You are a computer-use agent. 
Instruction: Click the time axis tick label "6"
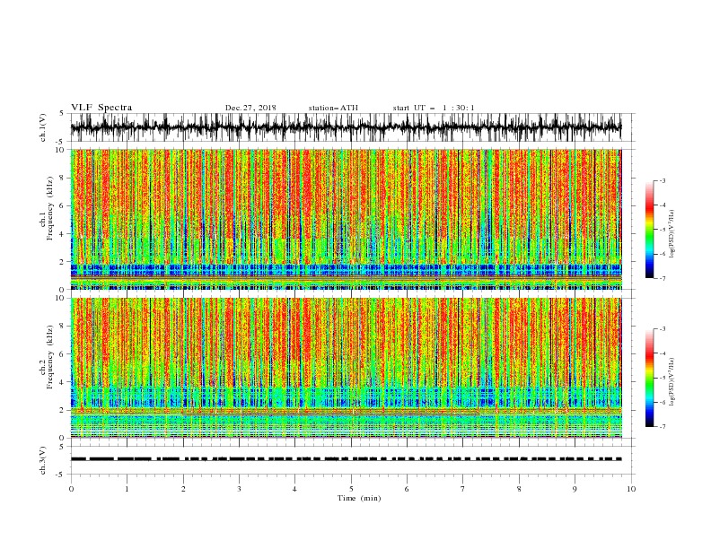[407, 489]
